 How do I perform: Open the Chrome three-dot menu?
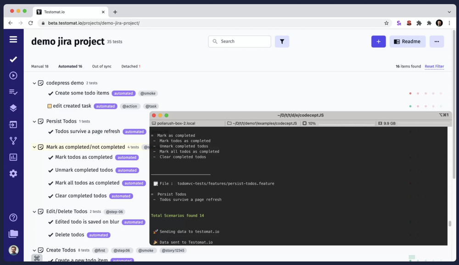[449, 23]
